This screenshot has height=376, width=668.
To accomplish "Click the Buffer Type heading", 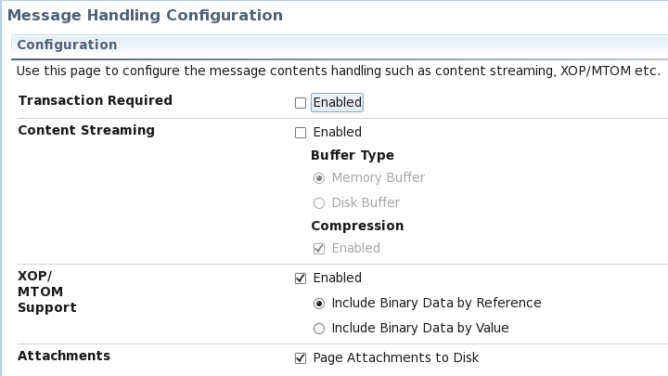I will point(353,155).
